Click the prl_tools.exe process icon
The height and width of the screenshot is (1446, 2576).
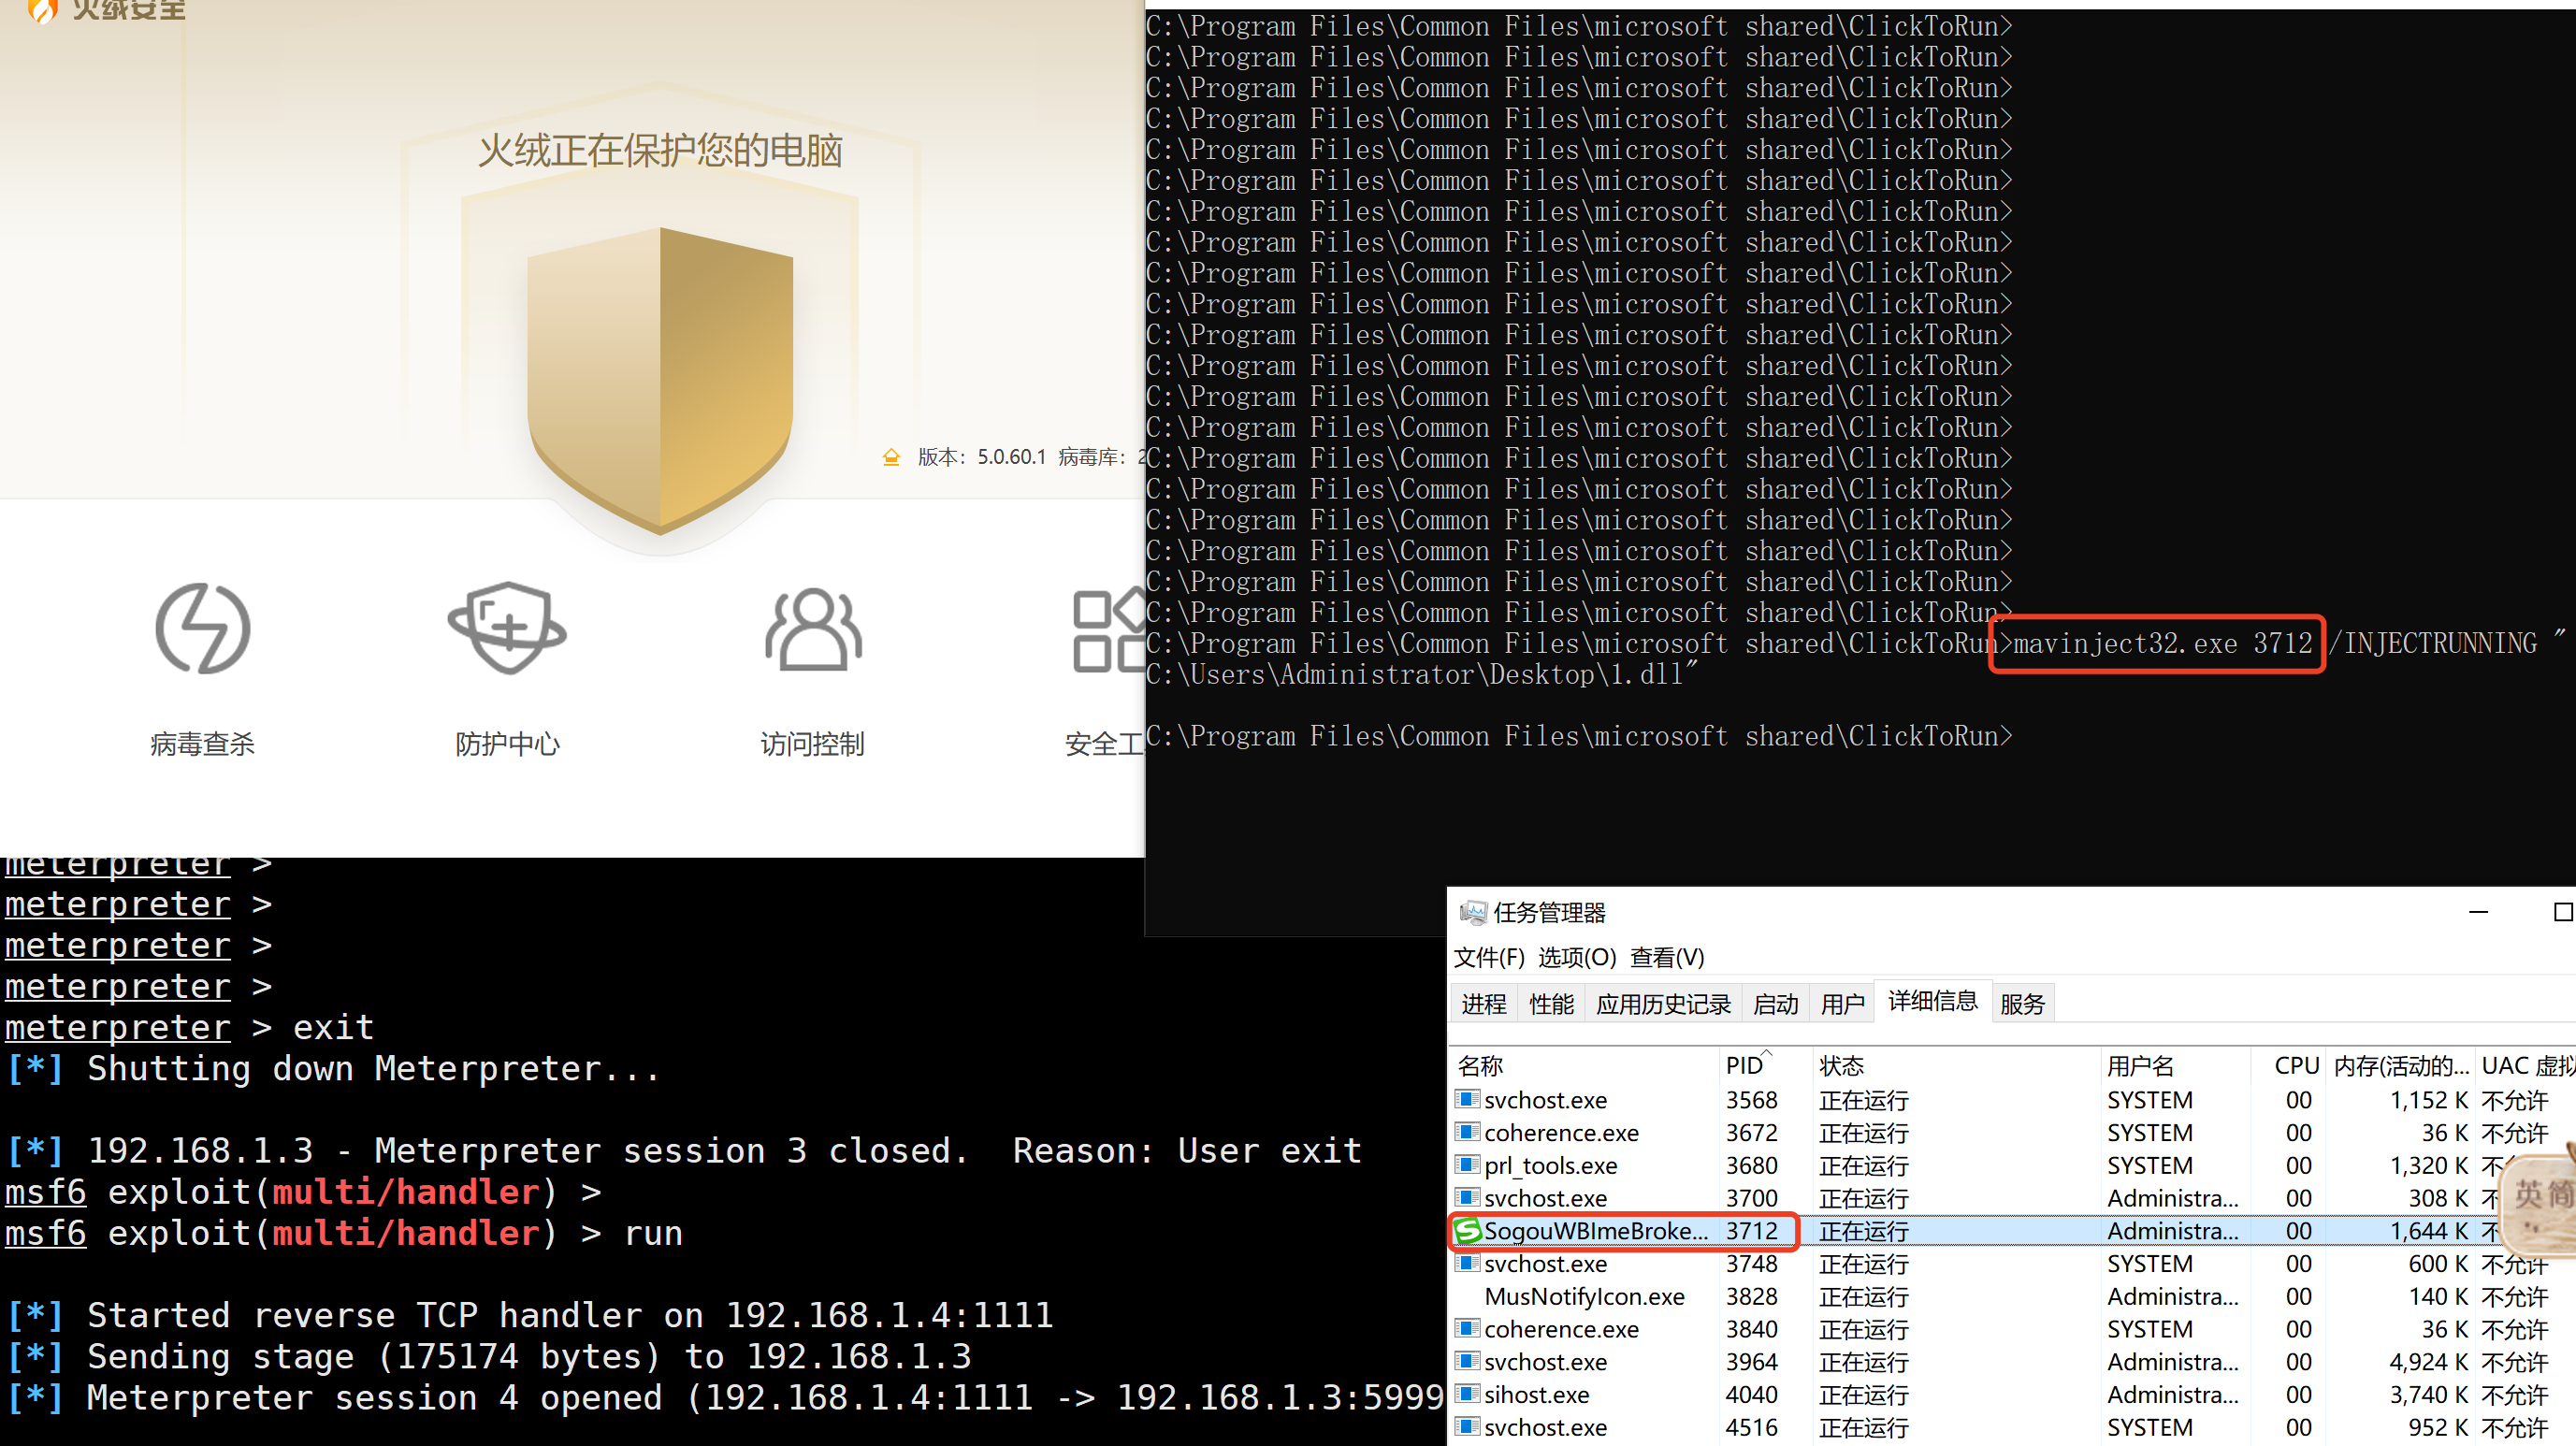pos(1467,1165)
